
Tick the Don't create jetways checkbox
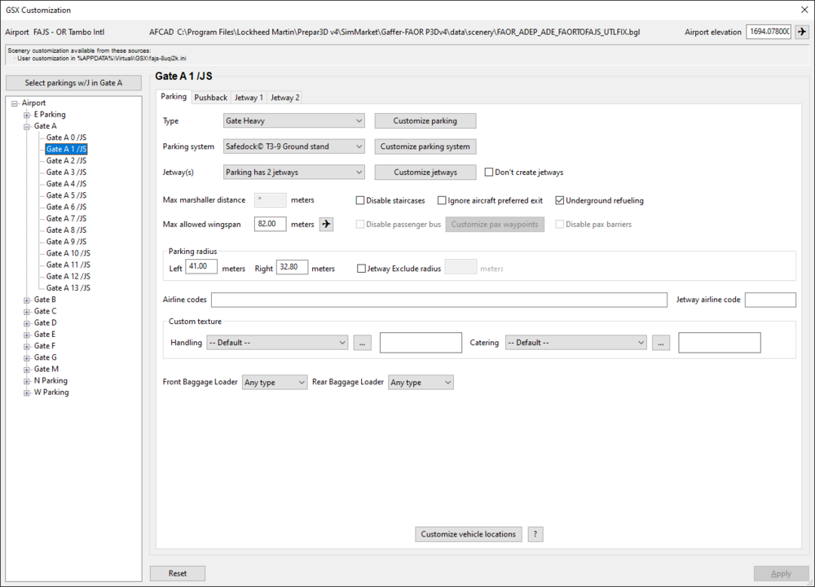point(489,173)
